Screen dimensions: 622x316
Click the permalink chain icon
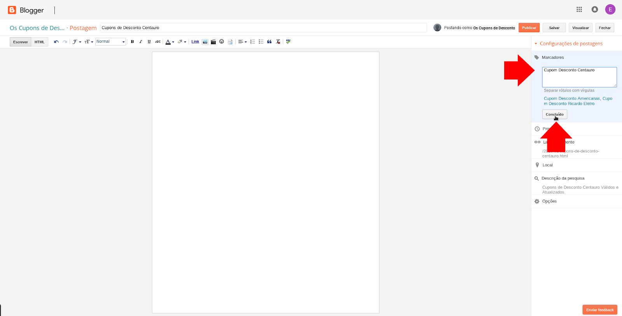[x=537, y=142]
